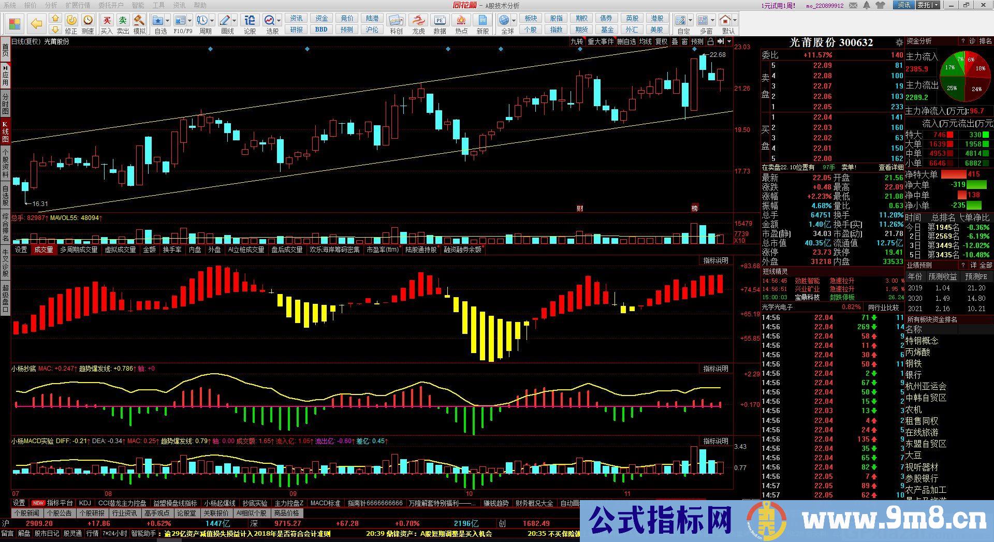Toggle 复权 price adjustment on chart

pyautogui.click(x=661, y=41)
